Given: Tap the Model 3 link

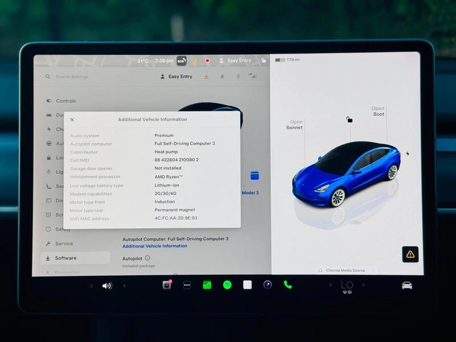Looking at the screenshot, I should click(x=250, y=193).
